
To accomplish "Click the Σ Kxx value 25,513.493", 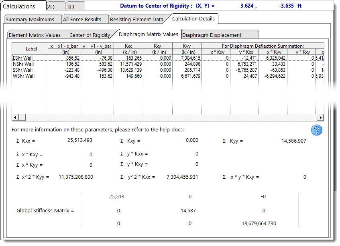I will tap(79, 140).
